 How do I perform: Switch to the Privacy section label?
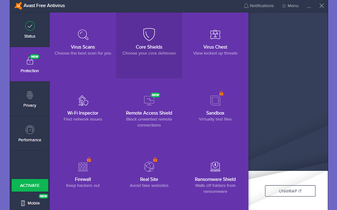[x=29, y=105]
